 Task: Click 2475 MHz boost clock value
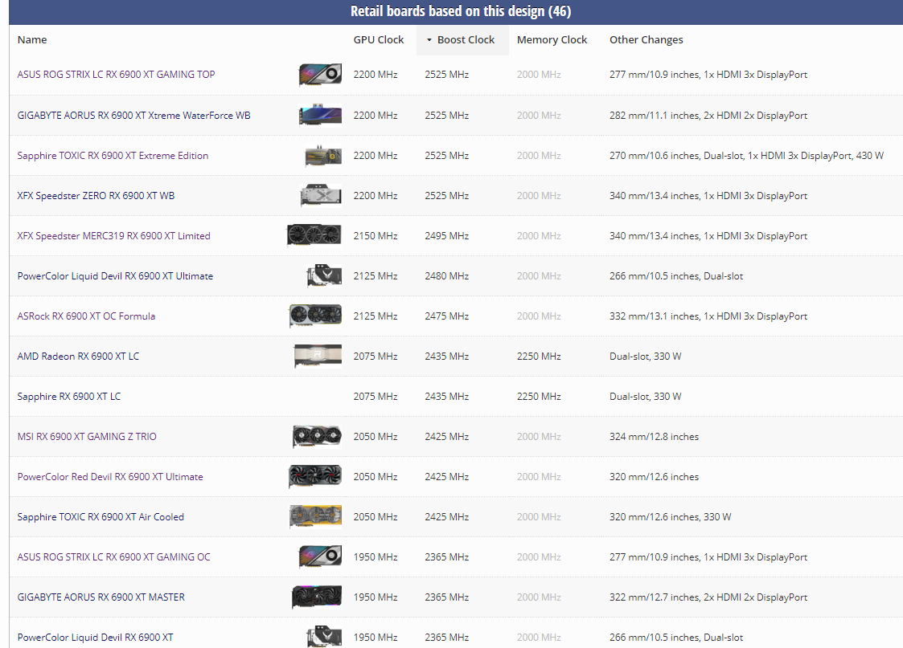tap(447, 316)
